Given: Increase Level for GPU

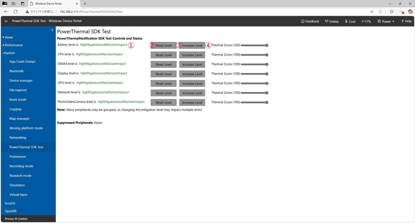Looking at the screenshot, I should [x=192, y=83].
